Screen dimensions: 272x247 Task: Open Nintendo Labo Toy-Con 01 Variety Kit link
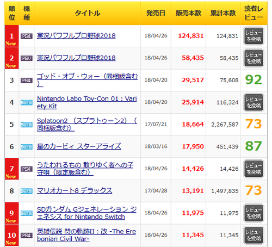(87, 102)
